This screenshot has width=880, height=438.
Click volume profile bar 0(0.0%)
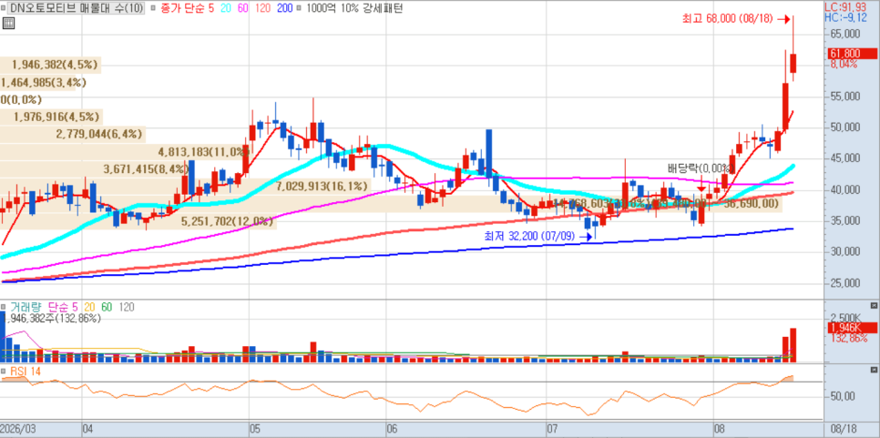pos(21,100)
